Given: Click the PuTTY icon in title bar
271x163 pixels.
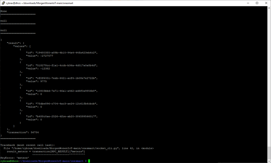Looking at the screenshot, I should pyautogui.click(x=3, y=3).
